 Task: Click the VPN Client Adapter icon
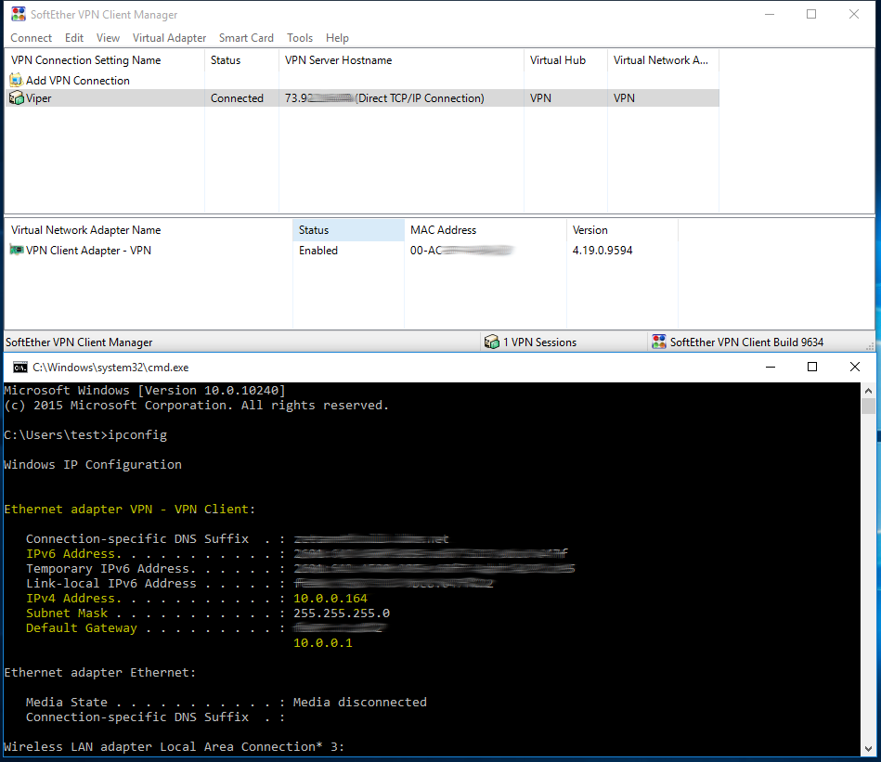17,250
